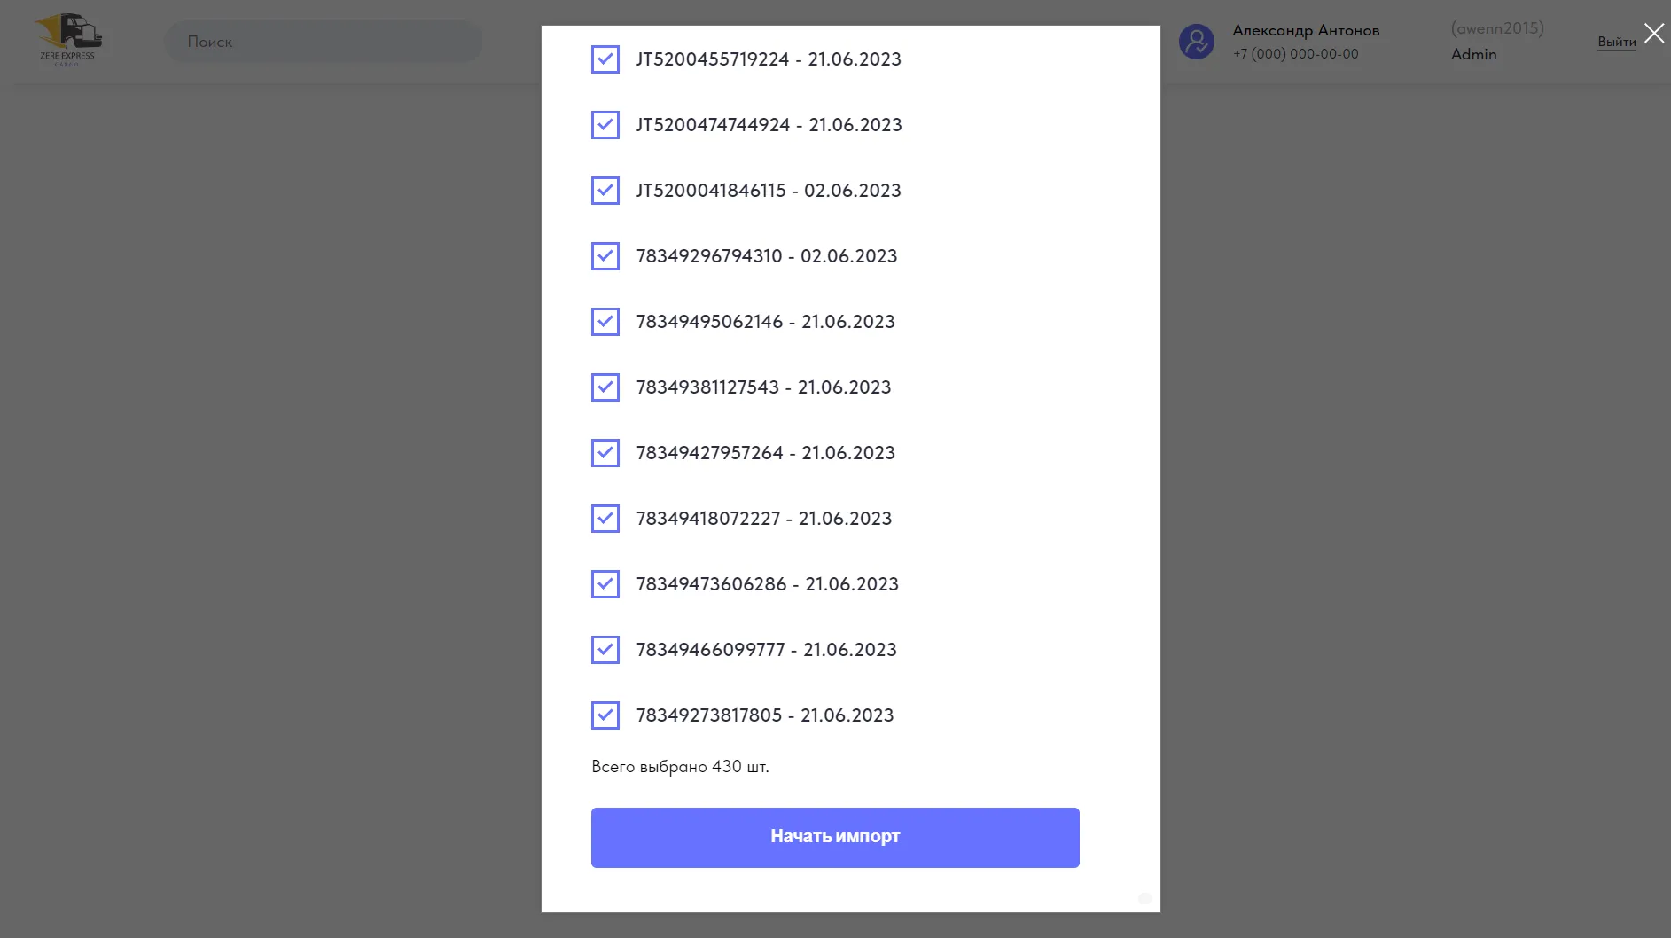This screenshot has height=938, width=1671.
Task: Click label '78349296794310 - 02.06.2023'
Action: [767, 256]
